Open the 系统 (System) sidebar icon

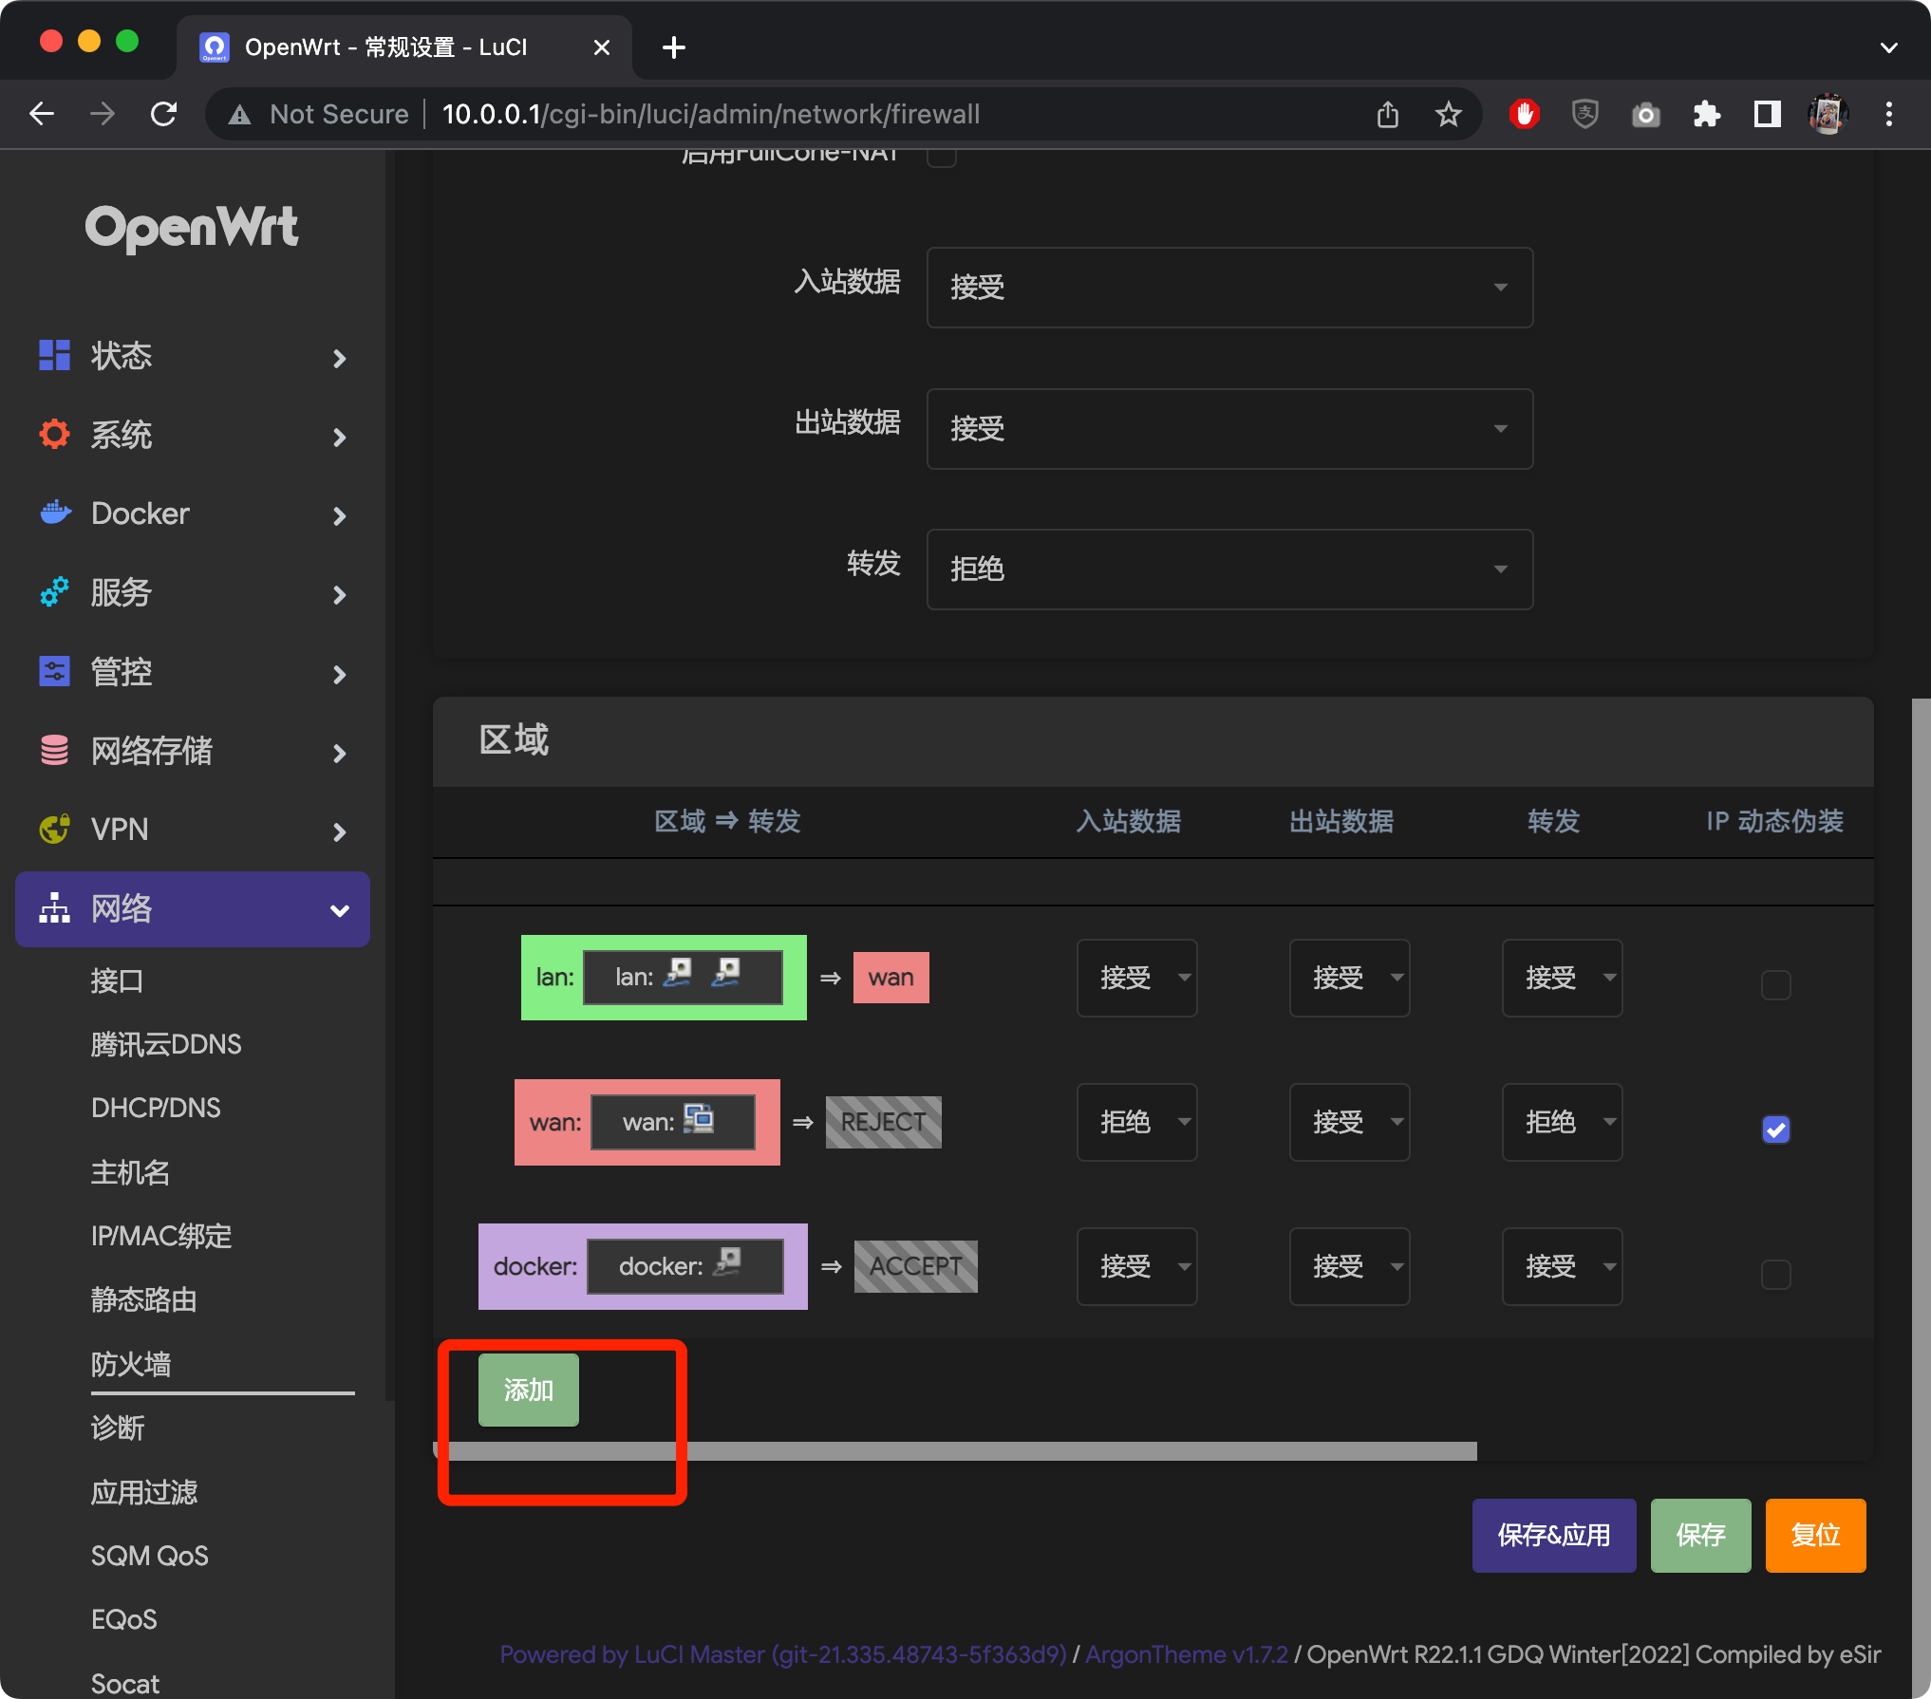[x=54, y=434]
